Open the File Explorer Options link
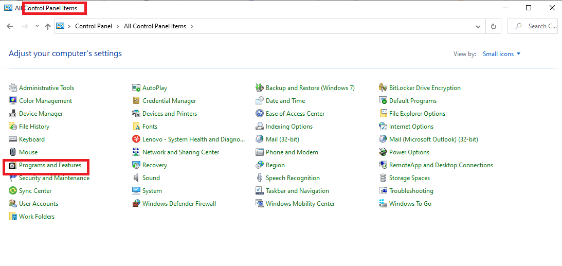 417,114
